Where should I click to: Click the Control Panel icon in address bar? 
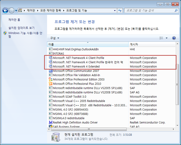point(20,11)
